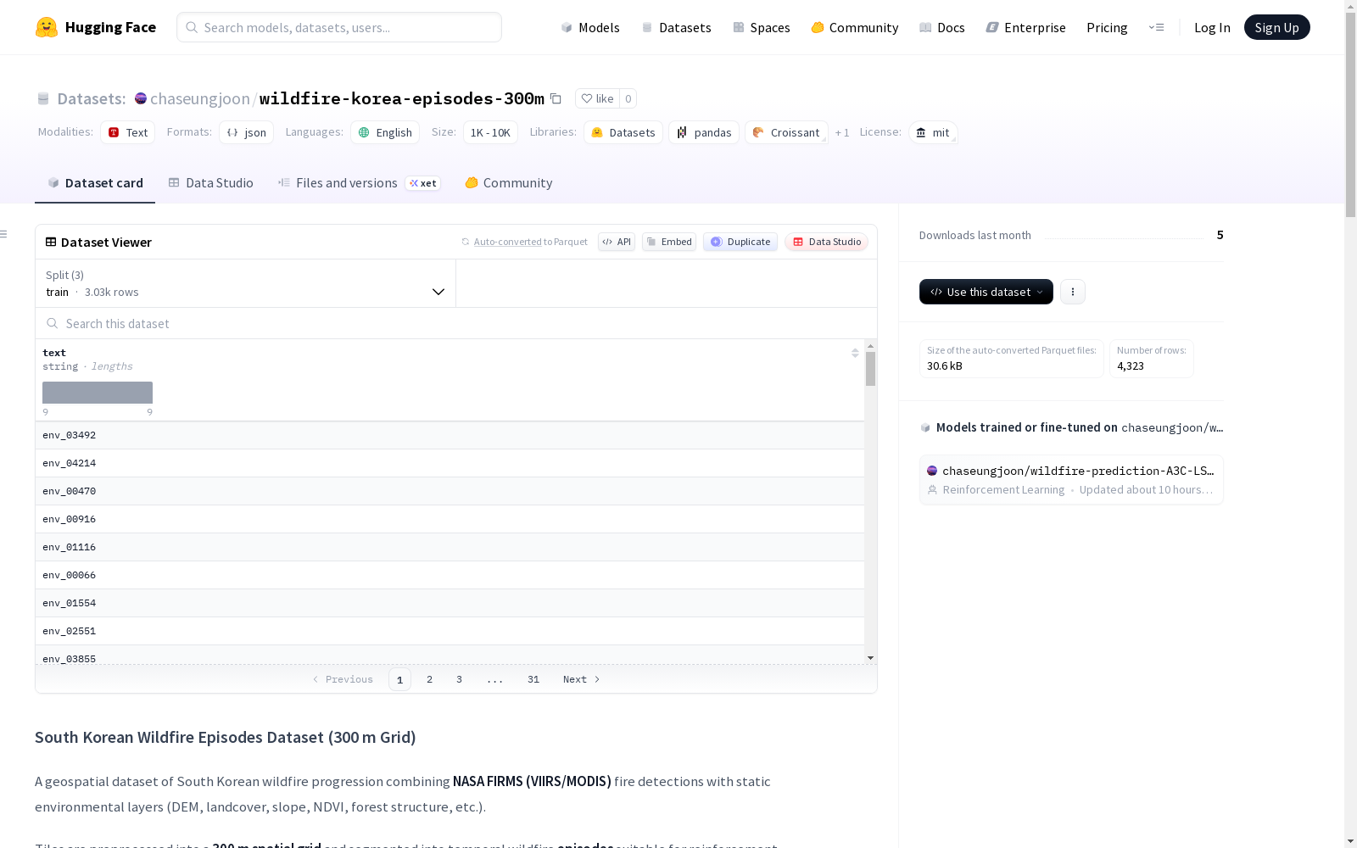
Task: Click the Sign Up button
Action: 1276,27
